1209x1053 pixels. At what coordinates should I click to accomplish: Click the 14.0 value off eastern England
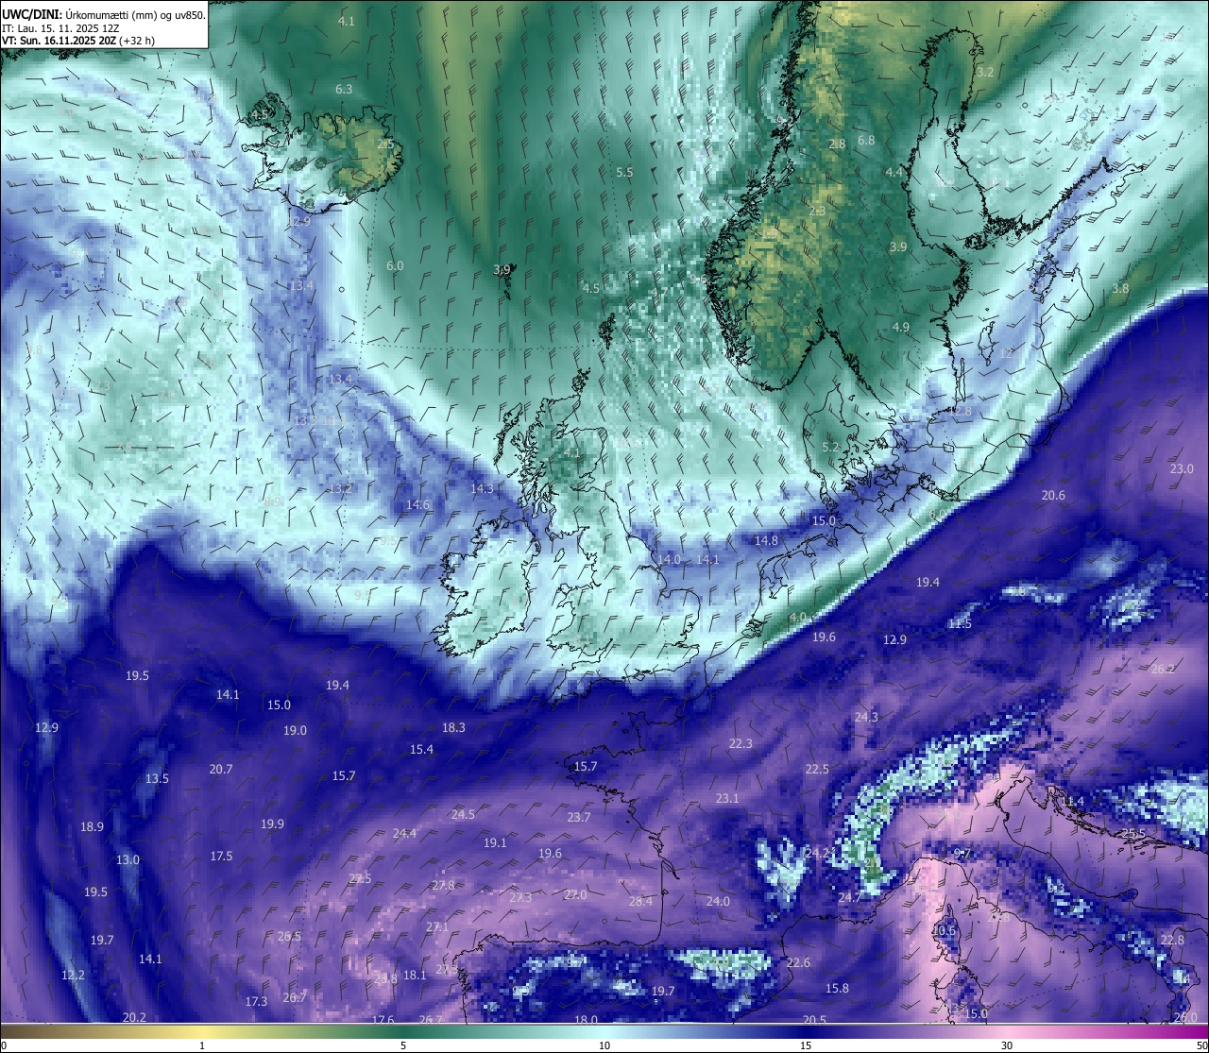pos(669,559)
